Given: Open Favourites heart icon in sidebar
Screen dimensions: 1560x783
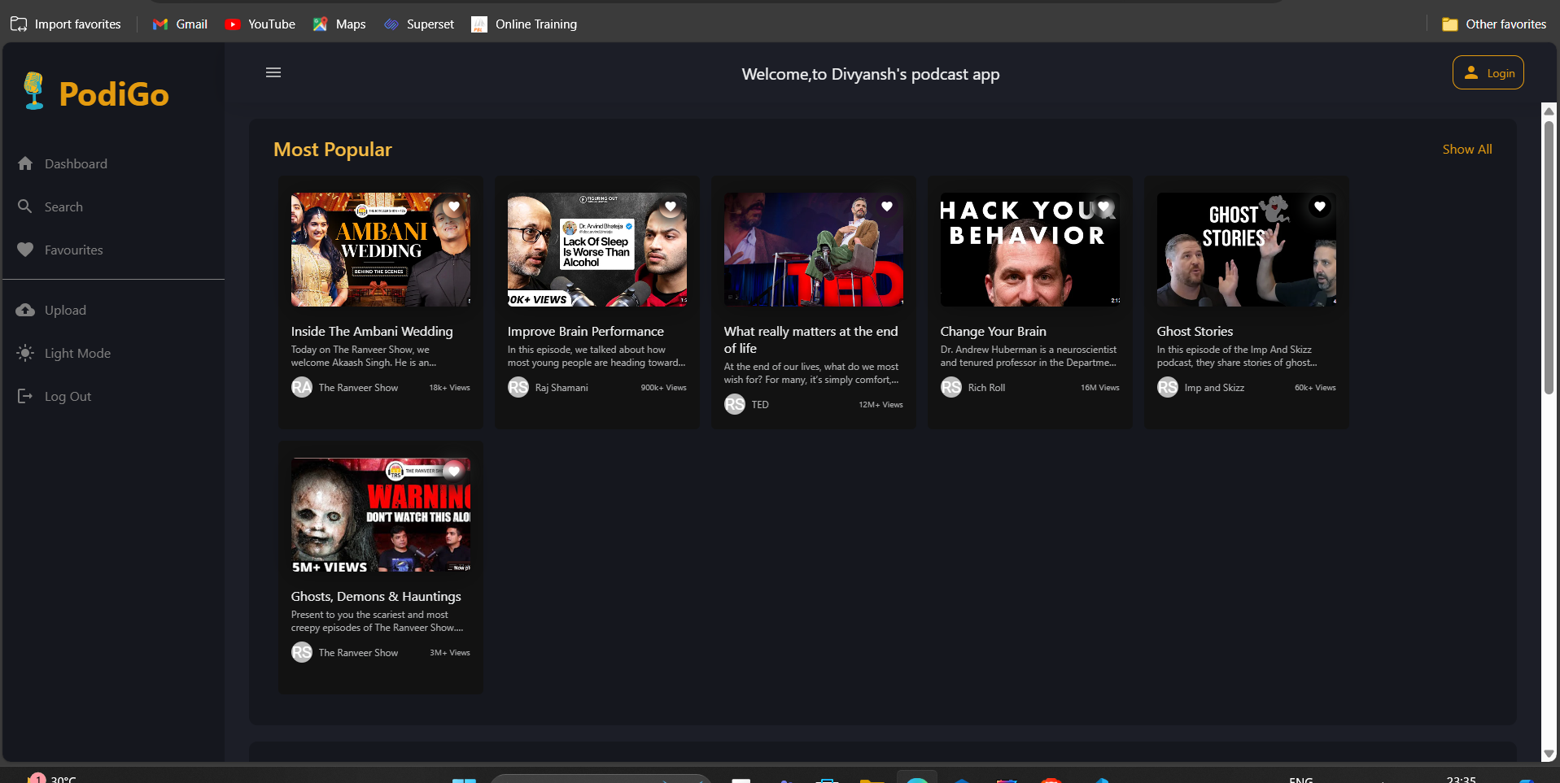Looking at the screenshot, I should click(x=25, y=250).
